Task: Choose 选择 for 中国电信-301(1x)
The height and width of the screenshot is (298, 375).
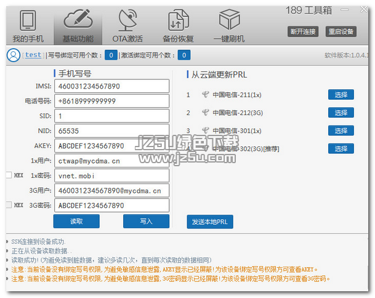Action: pyautogui.click(x=341, y=131)
